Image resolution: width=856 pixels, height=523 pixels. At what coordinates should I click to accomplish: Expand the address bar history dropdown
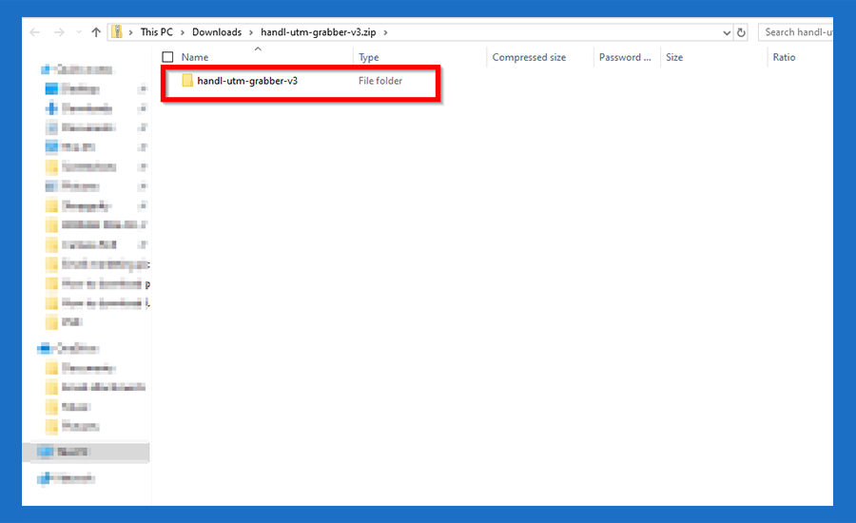click(726, 32)
